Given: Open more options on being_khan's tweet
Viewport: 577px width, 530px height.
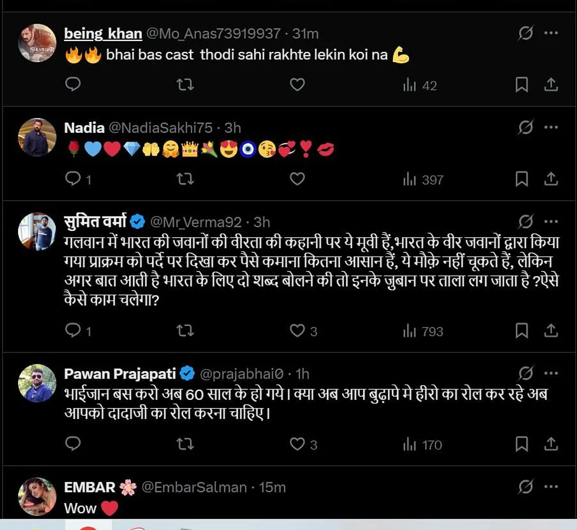Looking at the screenshot, I should click(x=551, y=33).
